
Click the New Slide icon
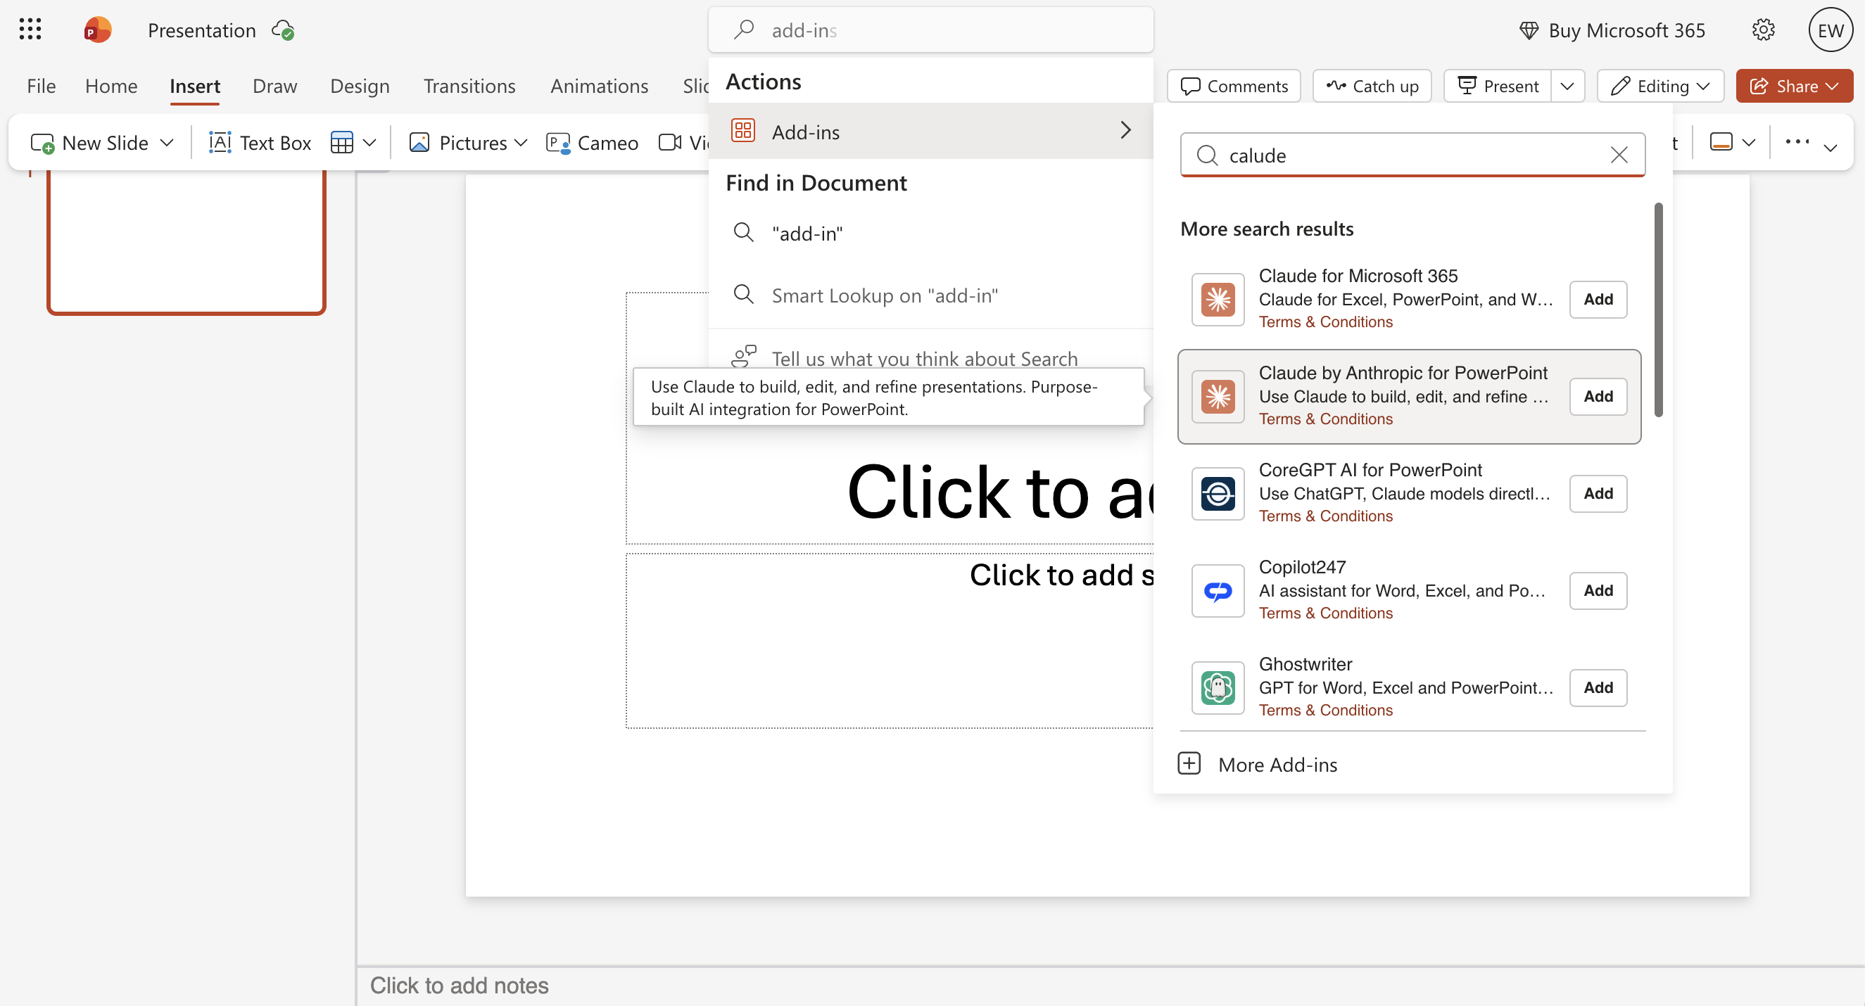42,143
